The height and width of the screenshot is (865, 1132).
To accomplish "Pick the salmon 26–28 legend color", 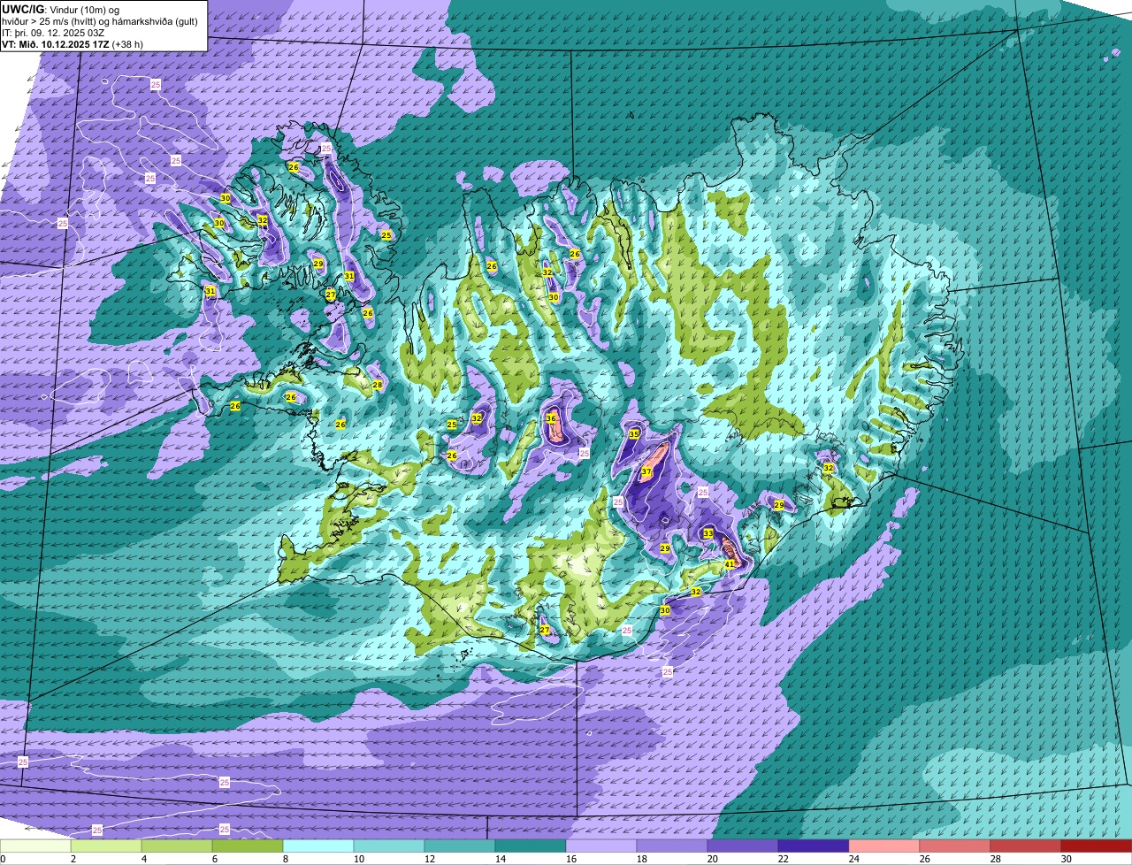I will pyautogui.click(x=955, y=846).
